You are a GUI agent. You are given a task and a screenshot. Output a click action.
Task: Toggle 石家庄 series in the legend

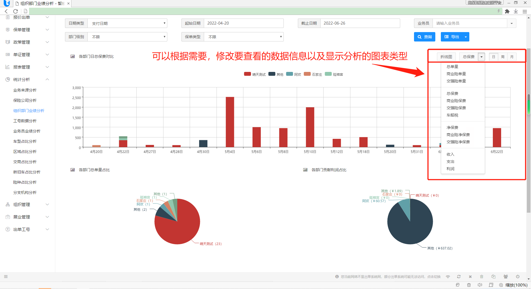pyautogui.click(x=313, y=74)
